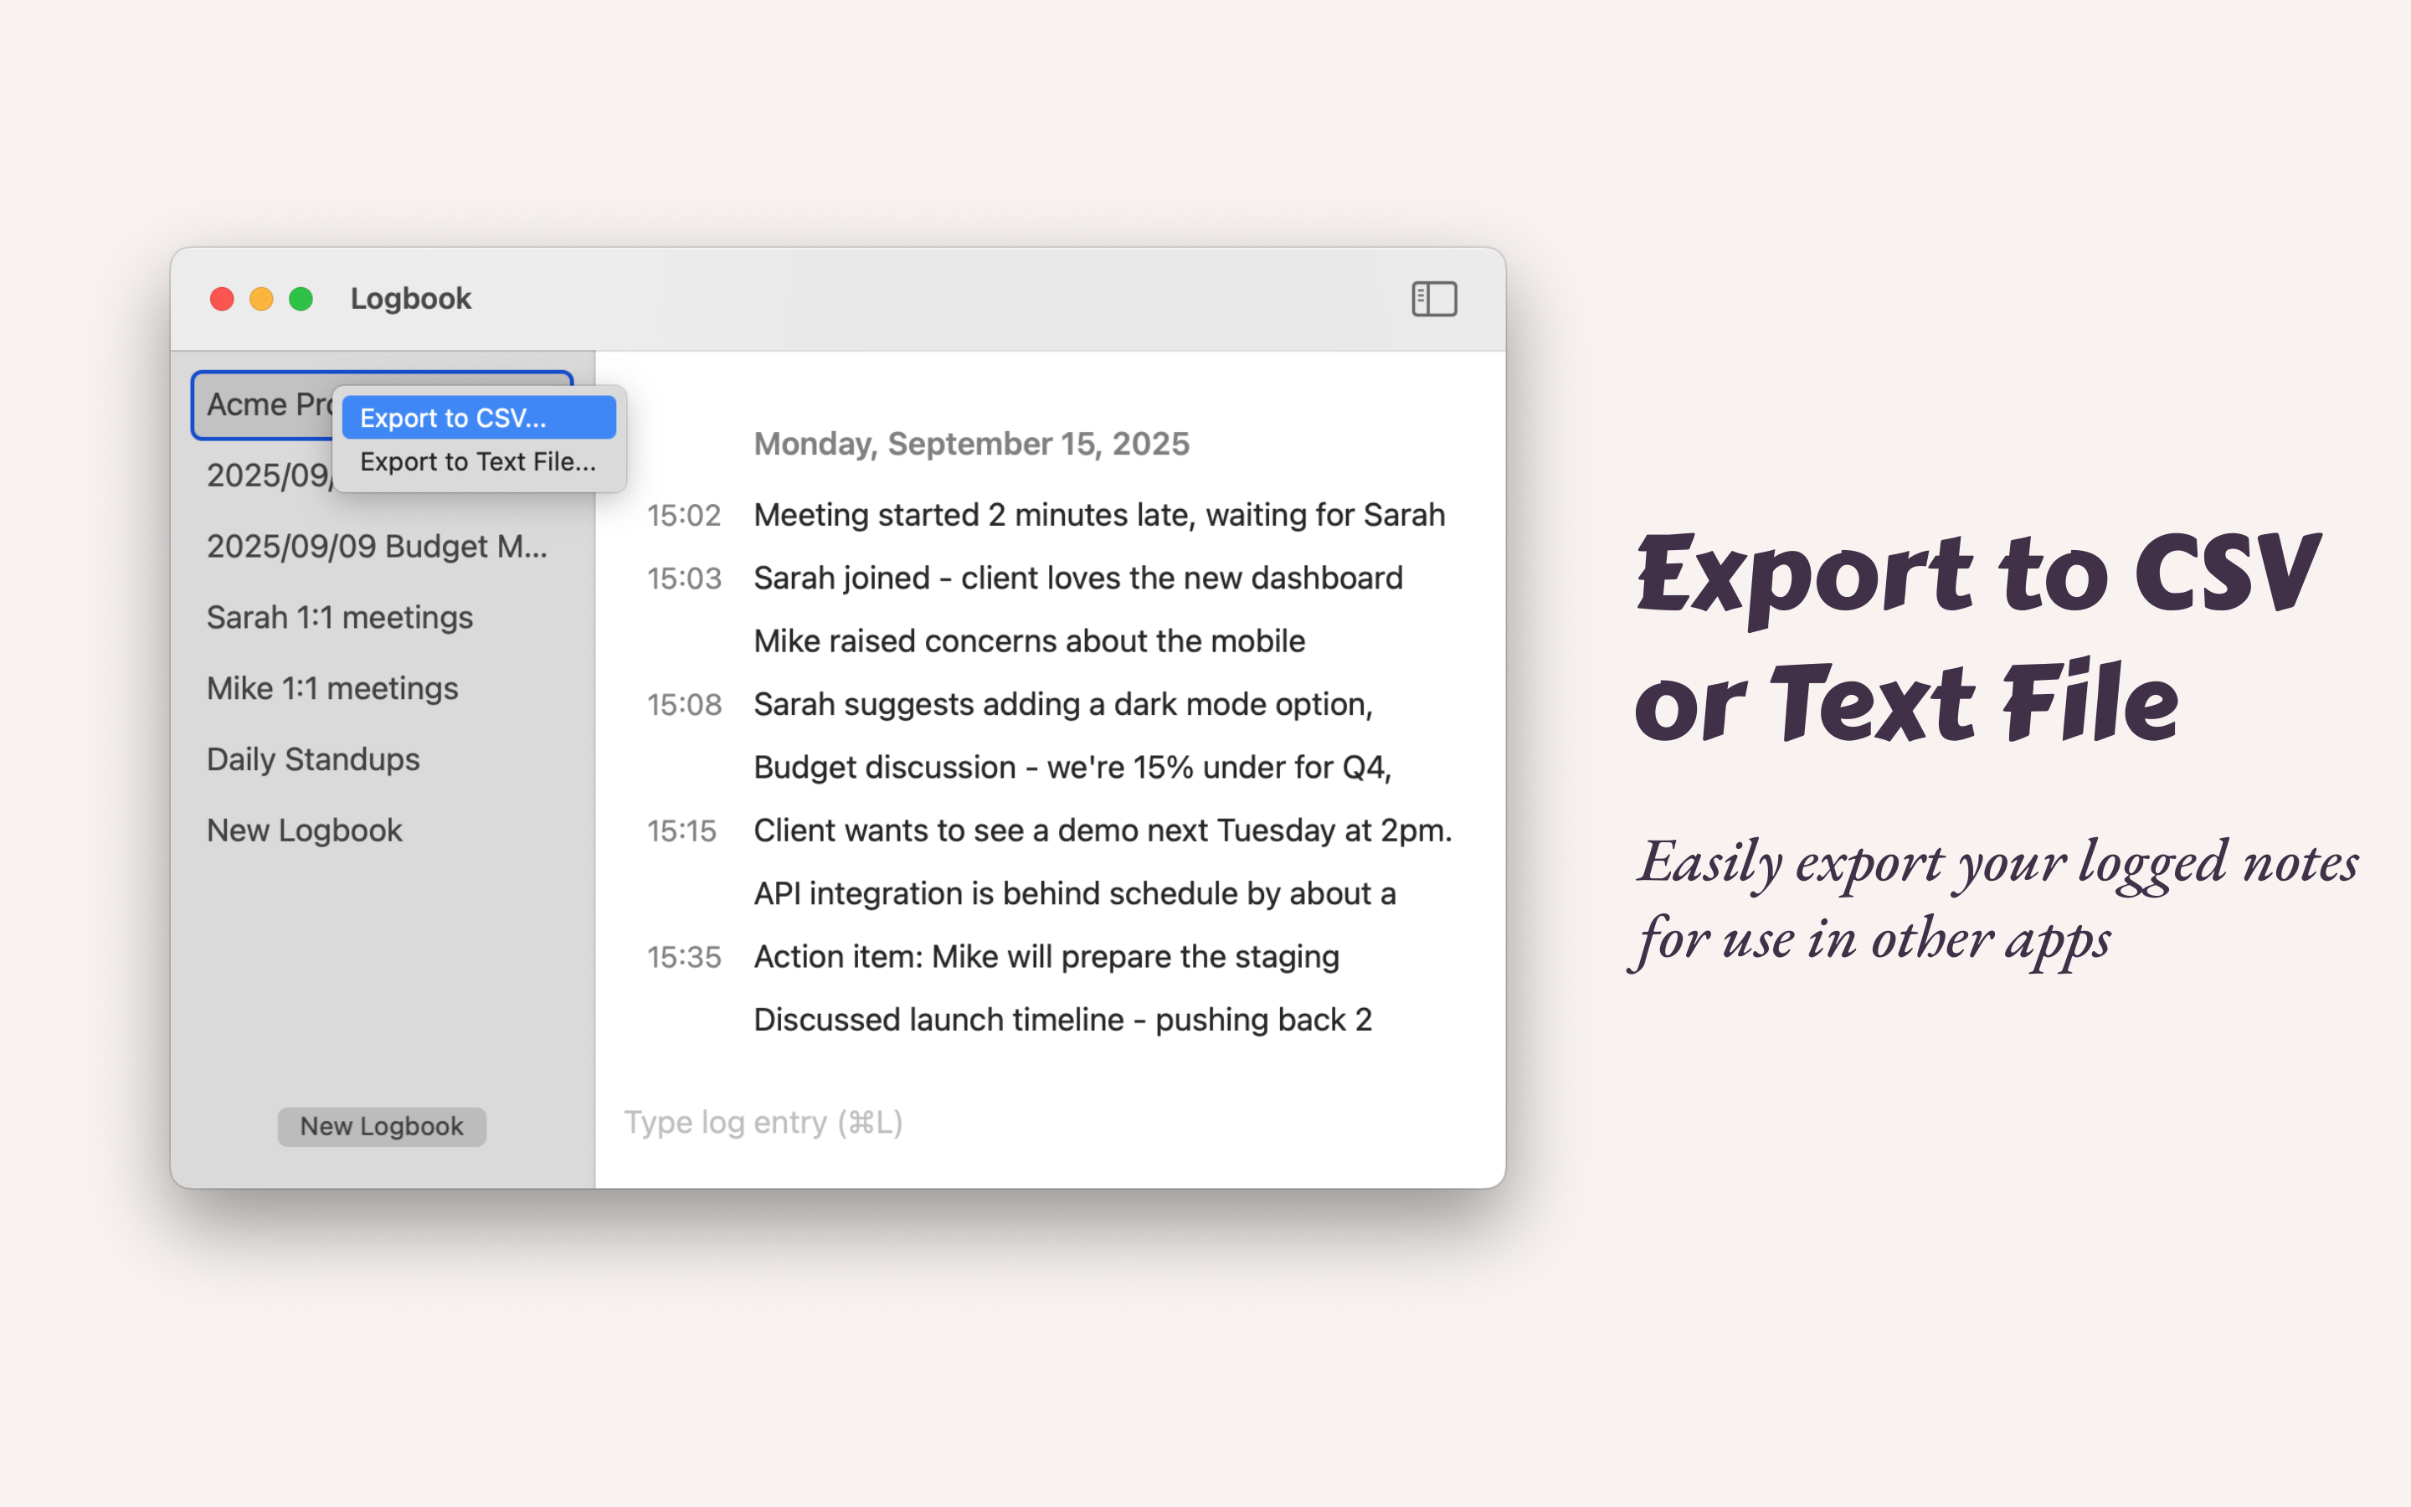
Task: Click the Monday, September 15 date header
Action: pyautogui.click(x=970, y=444)
